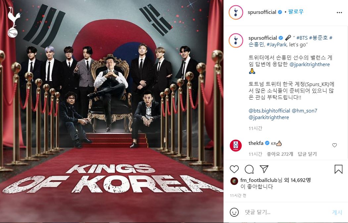The width and height of the screenshot is (348, 223).
Task: Click the spursofficial profile picture in the header
Action: (x=236, y=13)
